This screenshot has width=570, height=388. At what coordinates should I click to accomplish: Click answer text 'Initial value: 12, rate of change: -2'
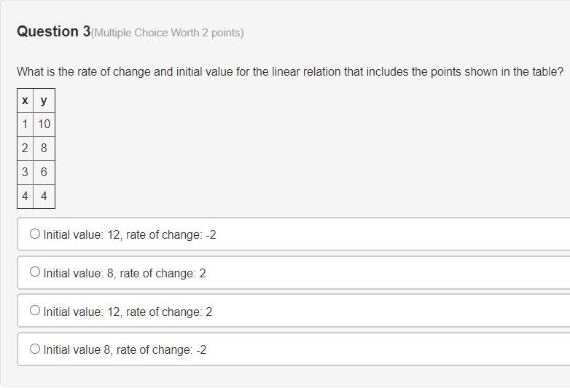(130, 235)
